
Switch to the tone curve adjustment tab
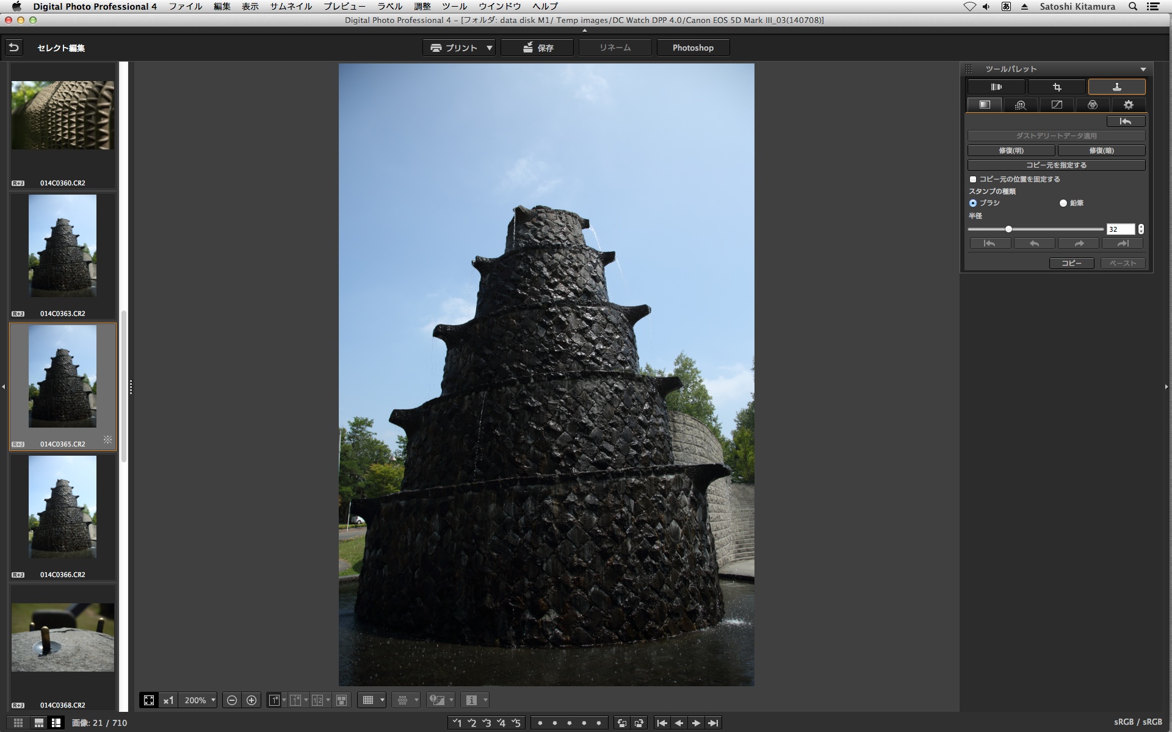pyautogui.click(x=1057, y=105)
